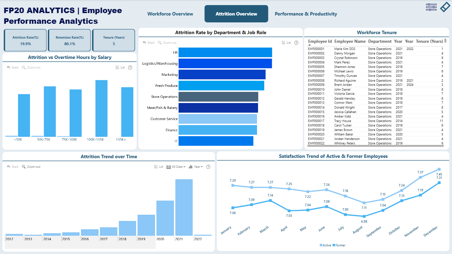Open the filter sliders panel icon
This screenshot has height=254, width=452.
[431, 7]
